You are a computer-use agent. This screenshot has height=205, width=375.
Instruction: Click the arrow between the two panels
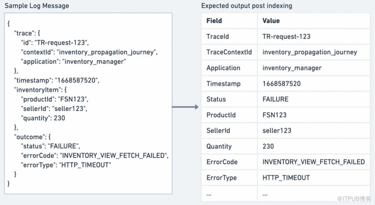point(185,107)
